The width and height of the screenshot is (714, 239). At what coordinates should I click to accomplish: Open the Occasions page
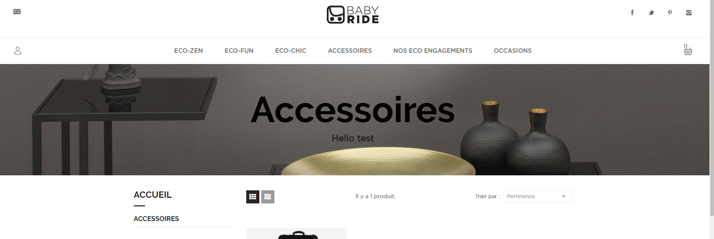[513, 51]
